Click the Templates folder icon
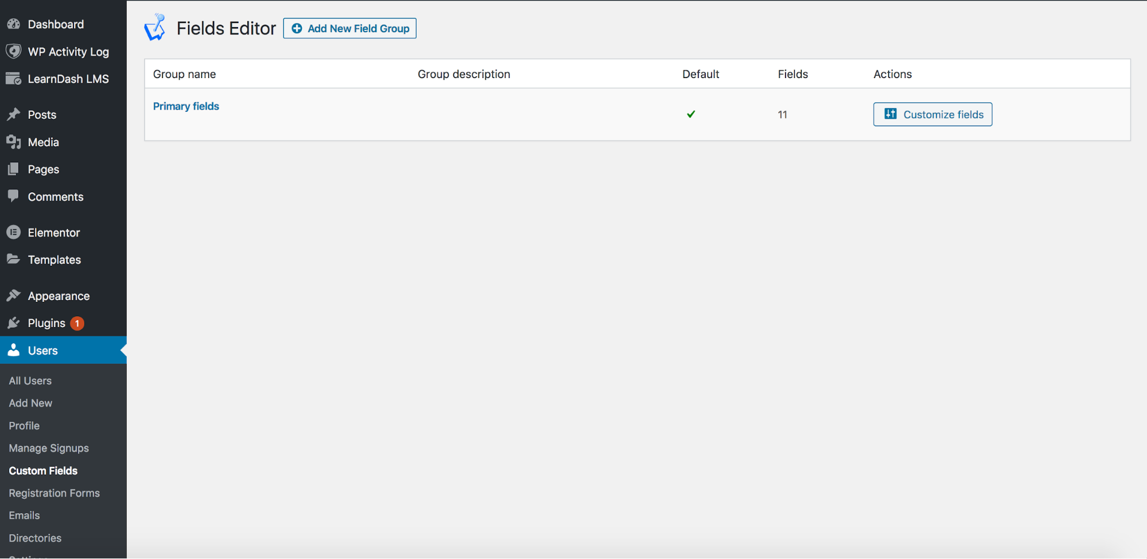The height and width of the screenshot is (559, 1147). pos(14,259)
